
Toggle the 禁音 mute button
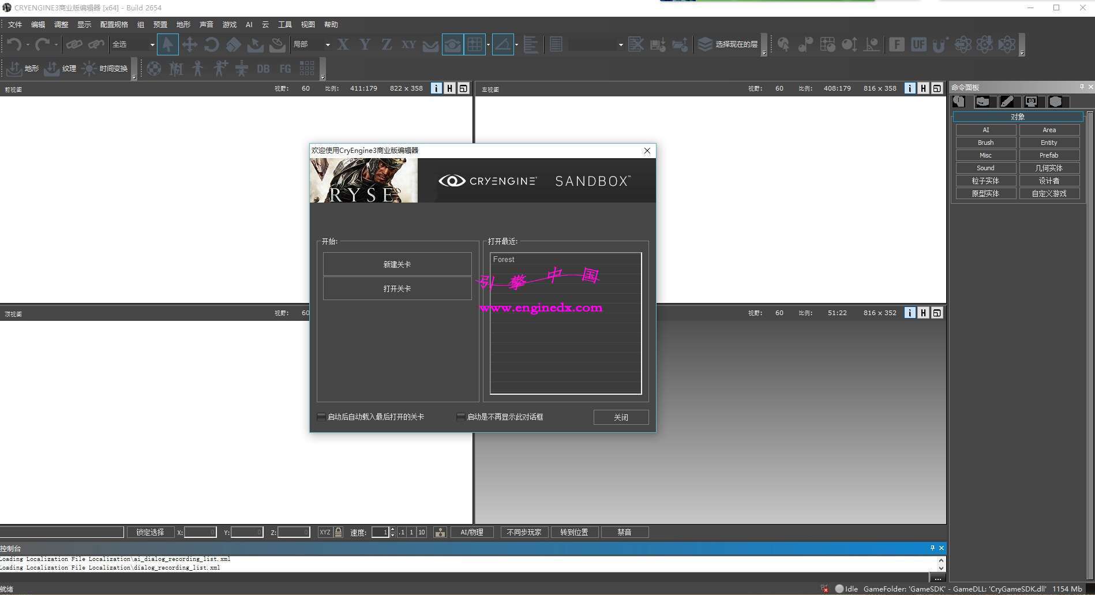coord(625,532)
